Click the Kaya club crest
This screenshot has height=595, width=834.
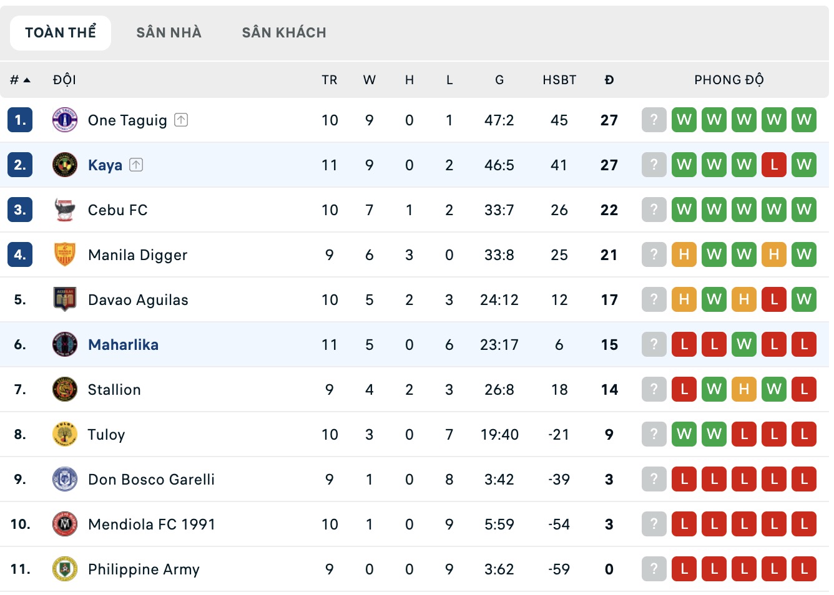pyautogui.click(x=65, y=165)
